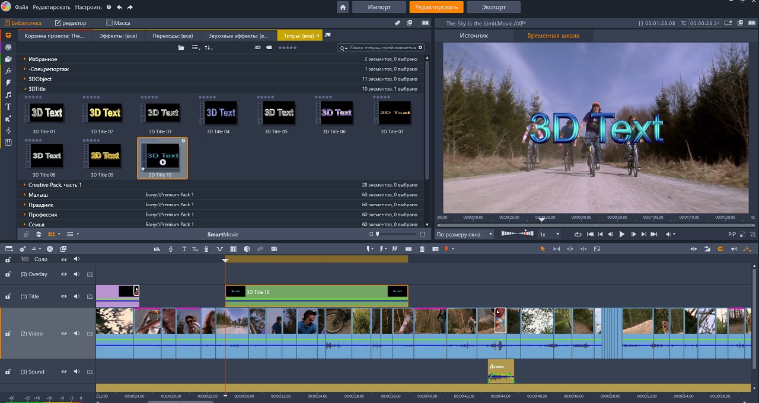This screenshot has height=403, width=759.
Task: Select the 3D Title 05 thumbnail
Action: tap(279, 113)
